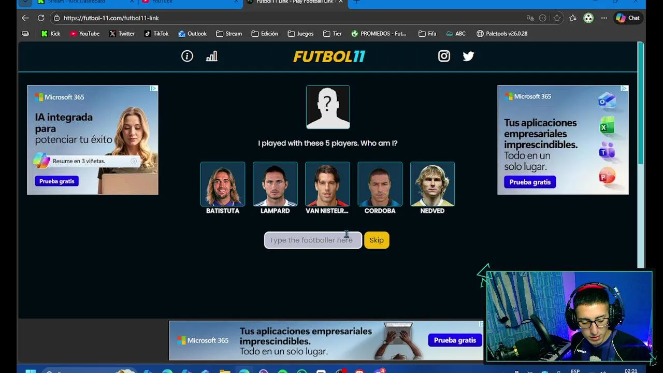Click the futbol-11.com address bar URL
Screen dimensions: 663x373
coord(111,18)
